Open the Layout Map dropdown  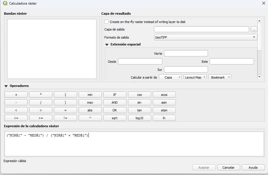[195, 77]
